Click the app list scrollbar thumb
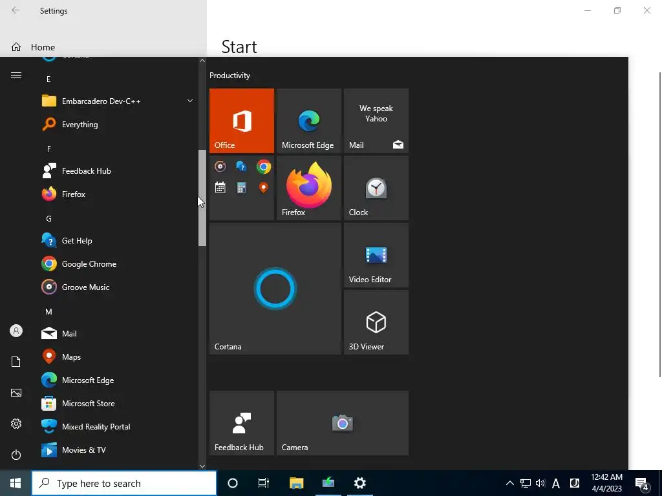 tap(202, 198)
